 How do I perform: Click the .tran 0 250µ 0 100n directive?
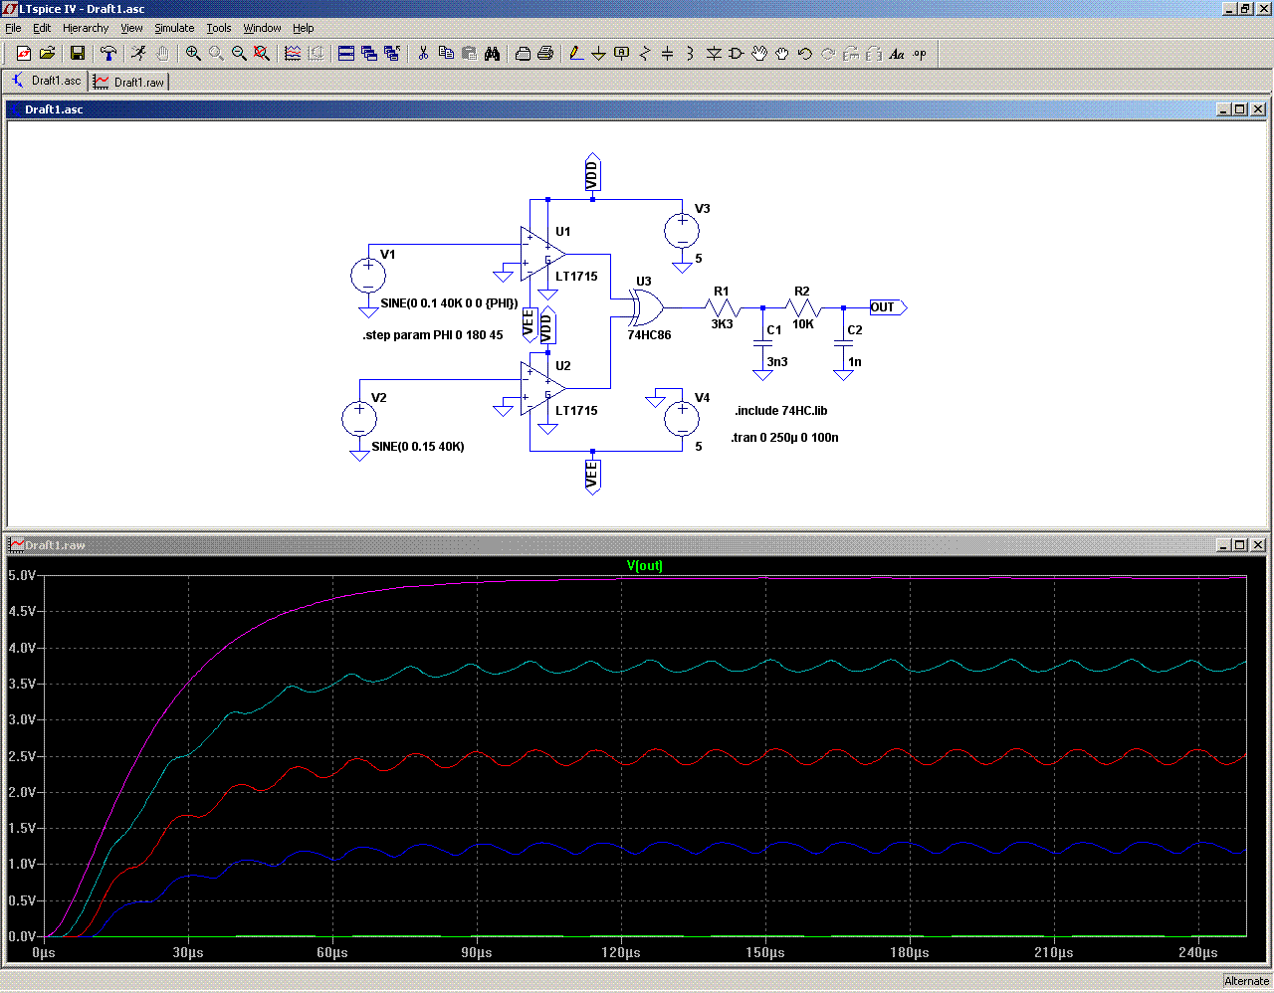click(x=784, y=438)
